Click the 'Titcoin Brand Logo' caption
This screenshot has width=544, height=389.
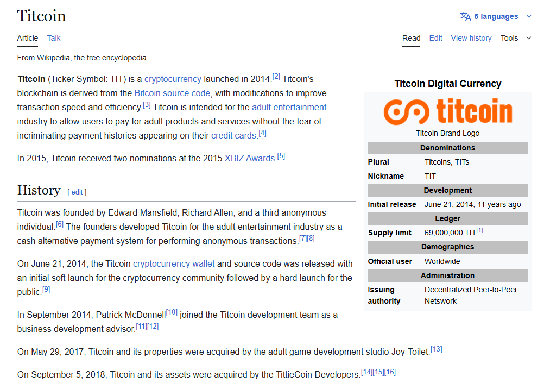(x=447, y=133)
